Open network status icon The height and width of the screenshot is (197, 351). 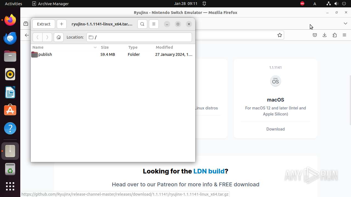coord(329,4)
